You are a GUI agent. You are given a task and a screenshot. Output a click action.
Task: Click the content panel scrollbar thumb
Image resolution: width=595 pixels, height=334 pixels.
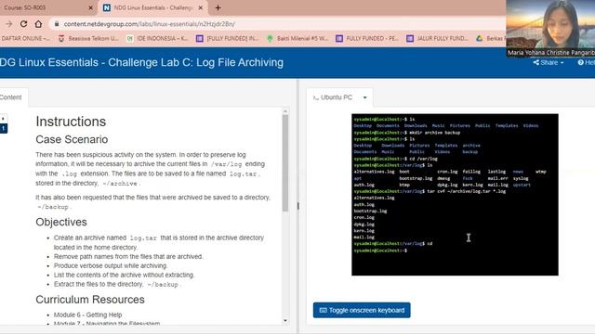285,163
